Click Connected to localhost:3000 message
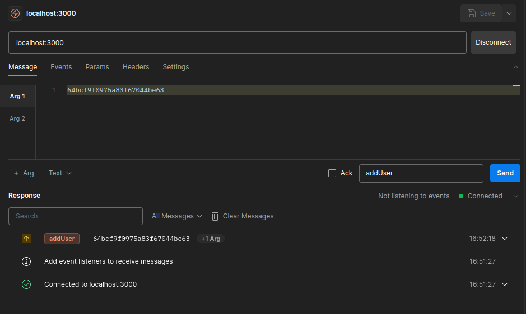This screenshot has width=526, height=314. click(91, 284)
